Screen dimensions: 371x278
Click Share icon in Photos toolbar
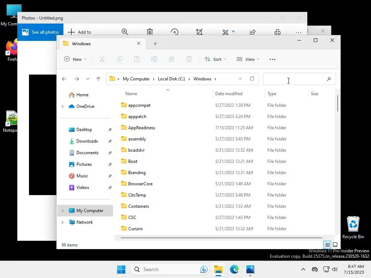[x=253, y=32]
